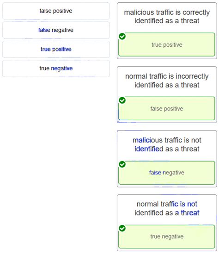Click the green checkmark above the 'false negative' answer
The width and height of the screenshot is (219, 254).
click(x=122, y=164)
